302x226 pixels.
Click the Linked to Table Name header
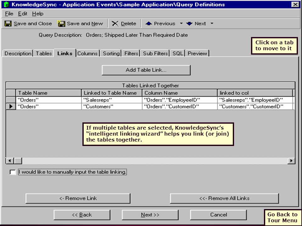(x=112, y=93)
